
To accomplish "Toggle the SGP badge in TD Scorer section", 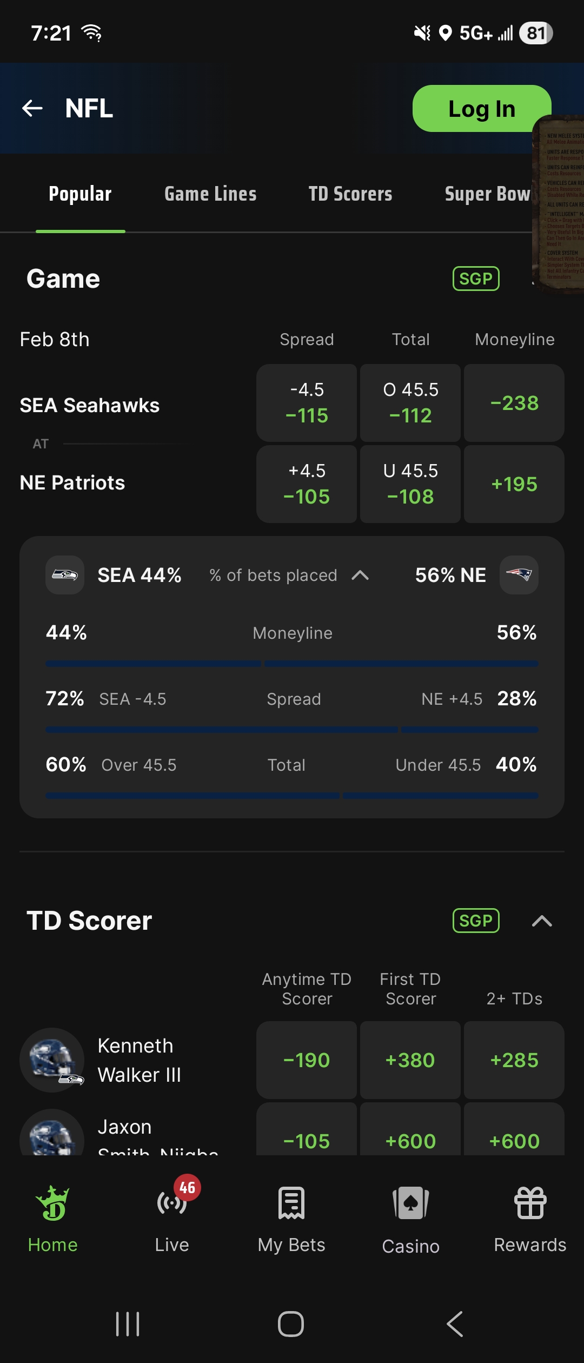I will 476,921.
